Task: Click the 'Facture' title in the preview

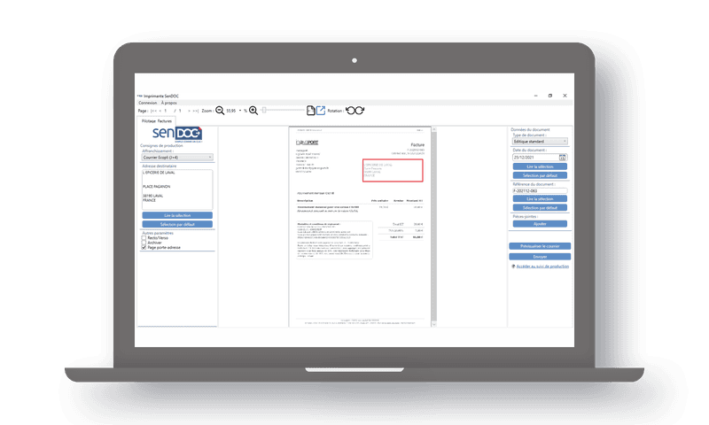Action: 417,145
